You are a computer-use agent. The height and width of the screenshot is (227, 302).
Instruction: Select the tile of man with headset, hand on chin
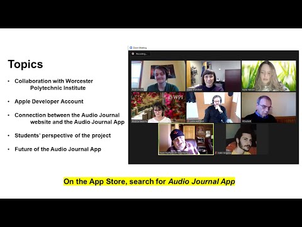click(x=213, y=107)
